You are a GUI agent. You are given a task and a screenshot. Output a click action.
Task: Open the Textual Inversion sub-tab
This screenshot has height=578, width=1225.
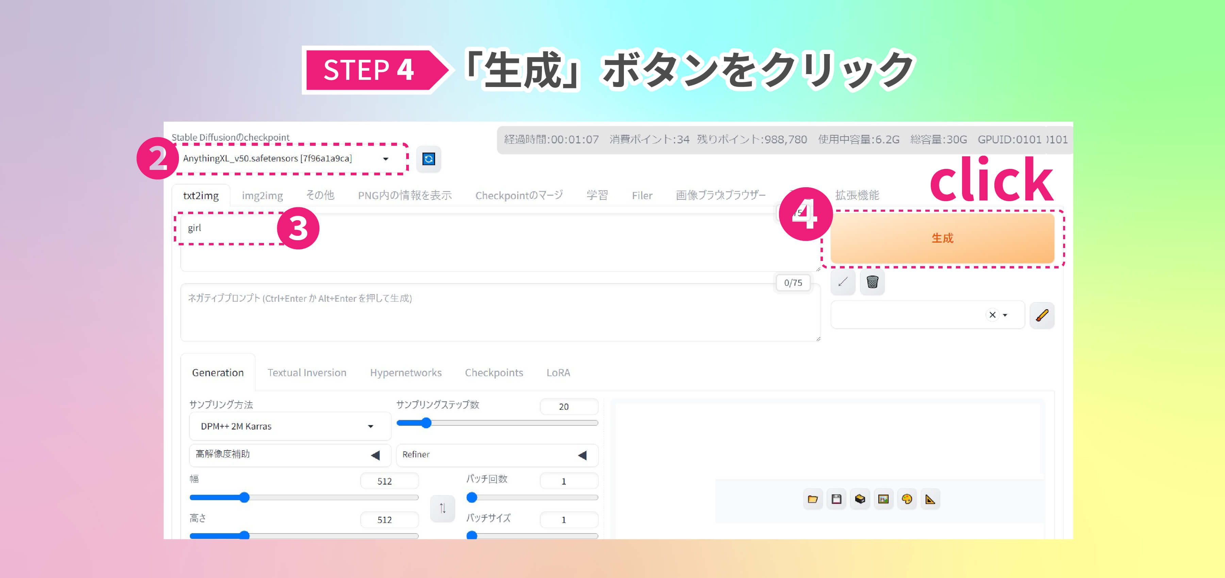pos(307,373)
